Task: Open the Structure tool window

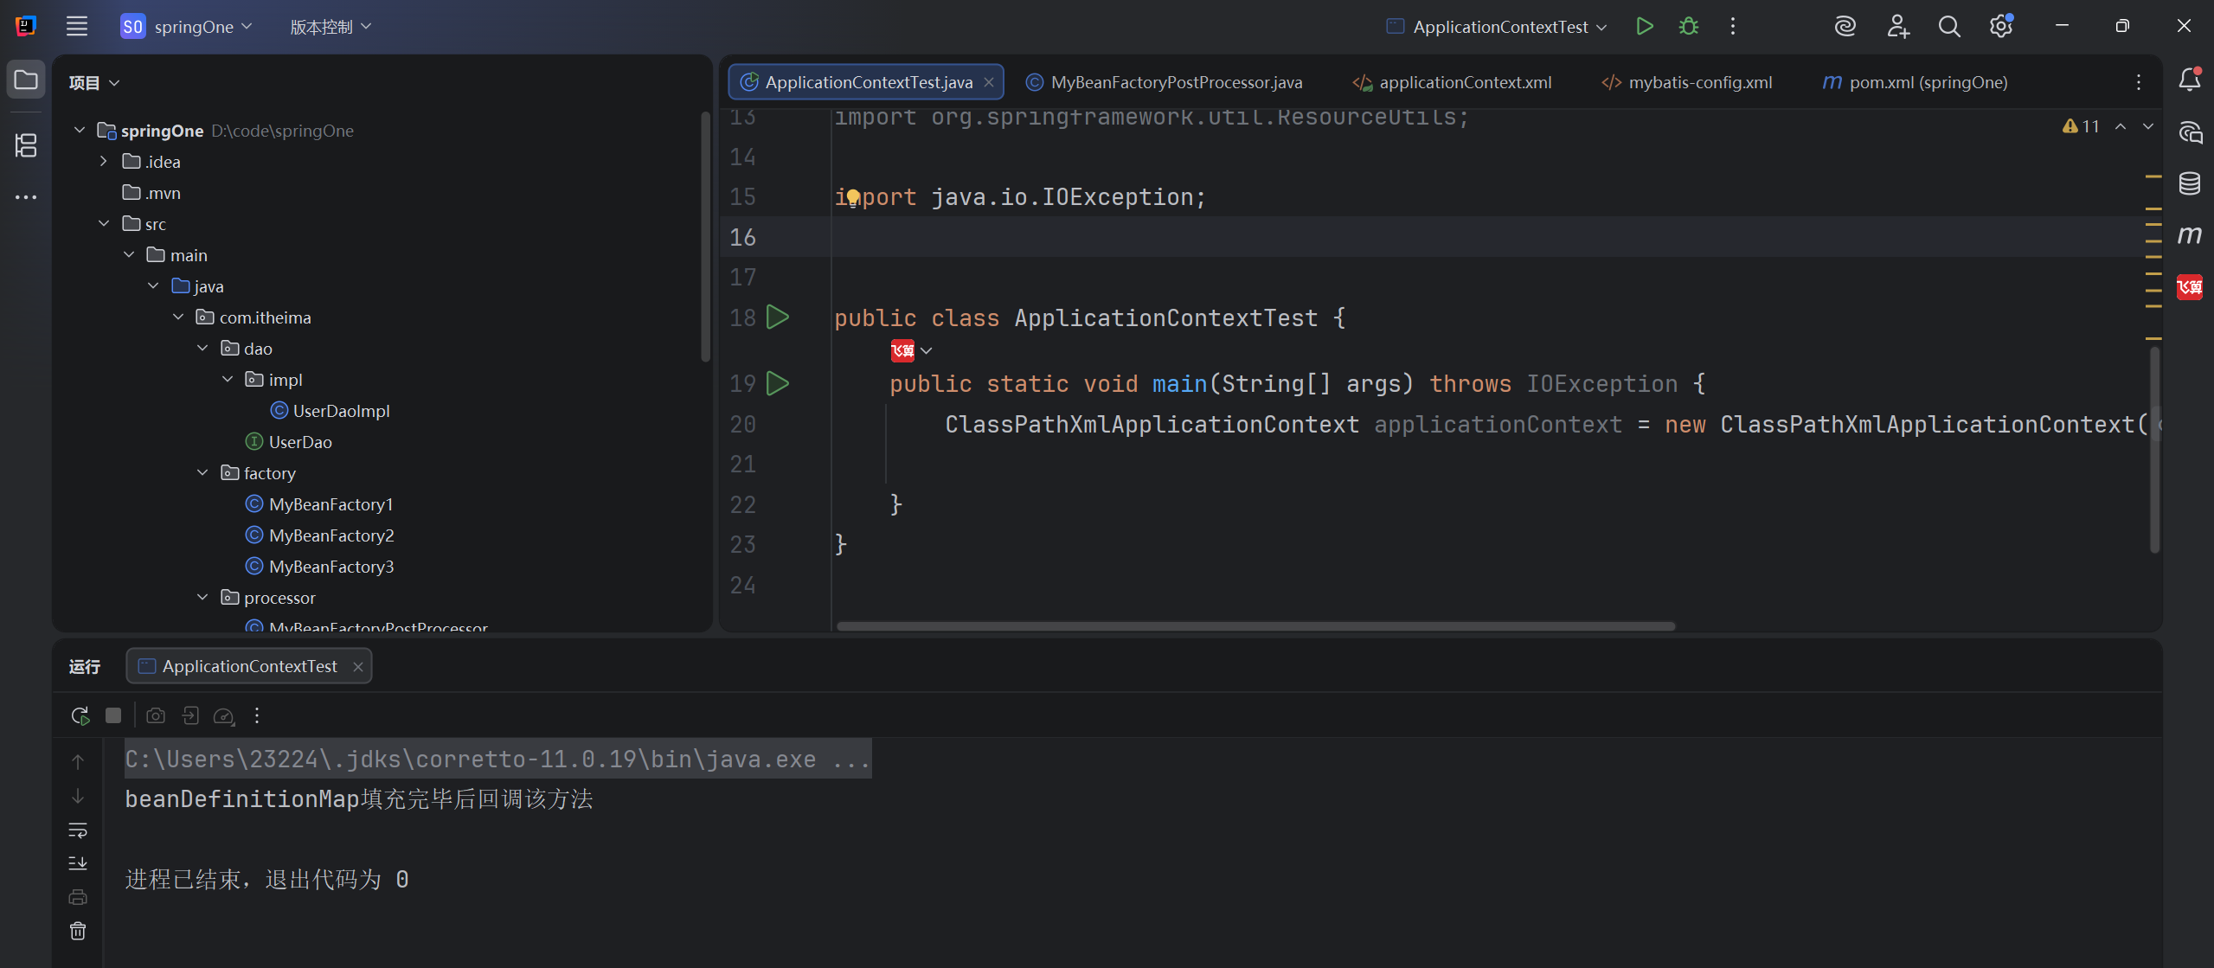Action: (x=26, y=145)
